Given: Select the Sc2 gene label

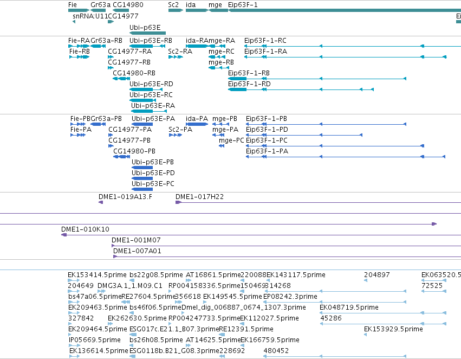Looking at the screenshot, I should click(173, 5).
